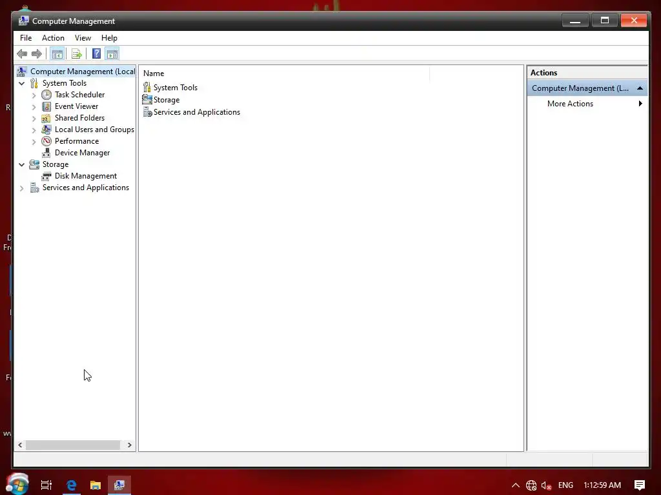Select "Performance" tree label
Viewport: 661px width, 495px height.
click(77, 141)
